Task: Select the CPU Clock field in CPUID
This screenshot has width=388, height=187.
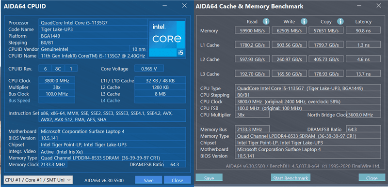Action: point(57,80)
